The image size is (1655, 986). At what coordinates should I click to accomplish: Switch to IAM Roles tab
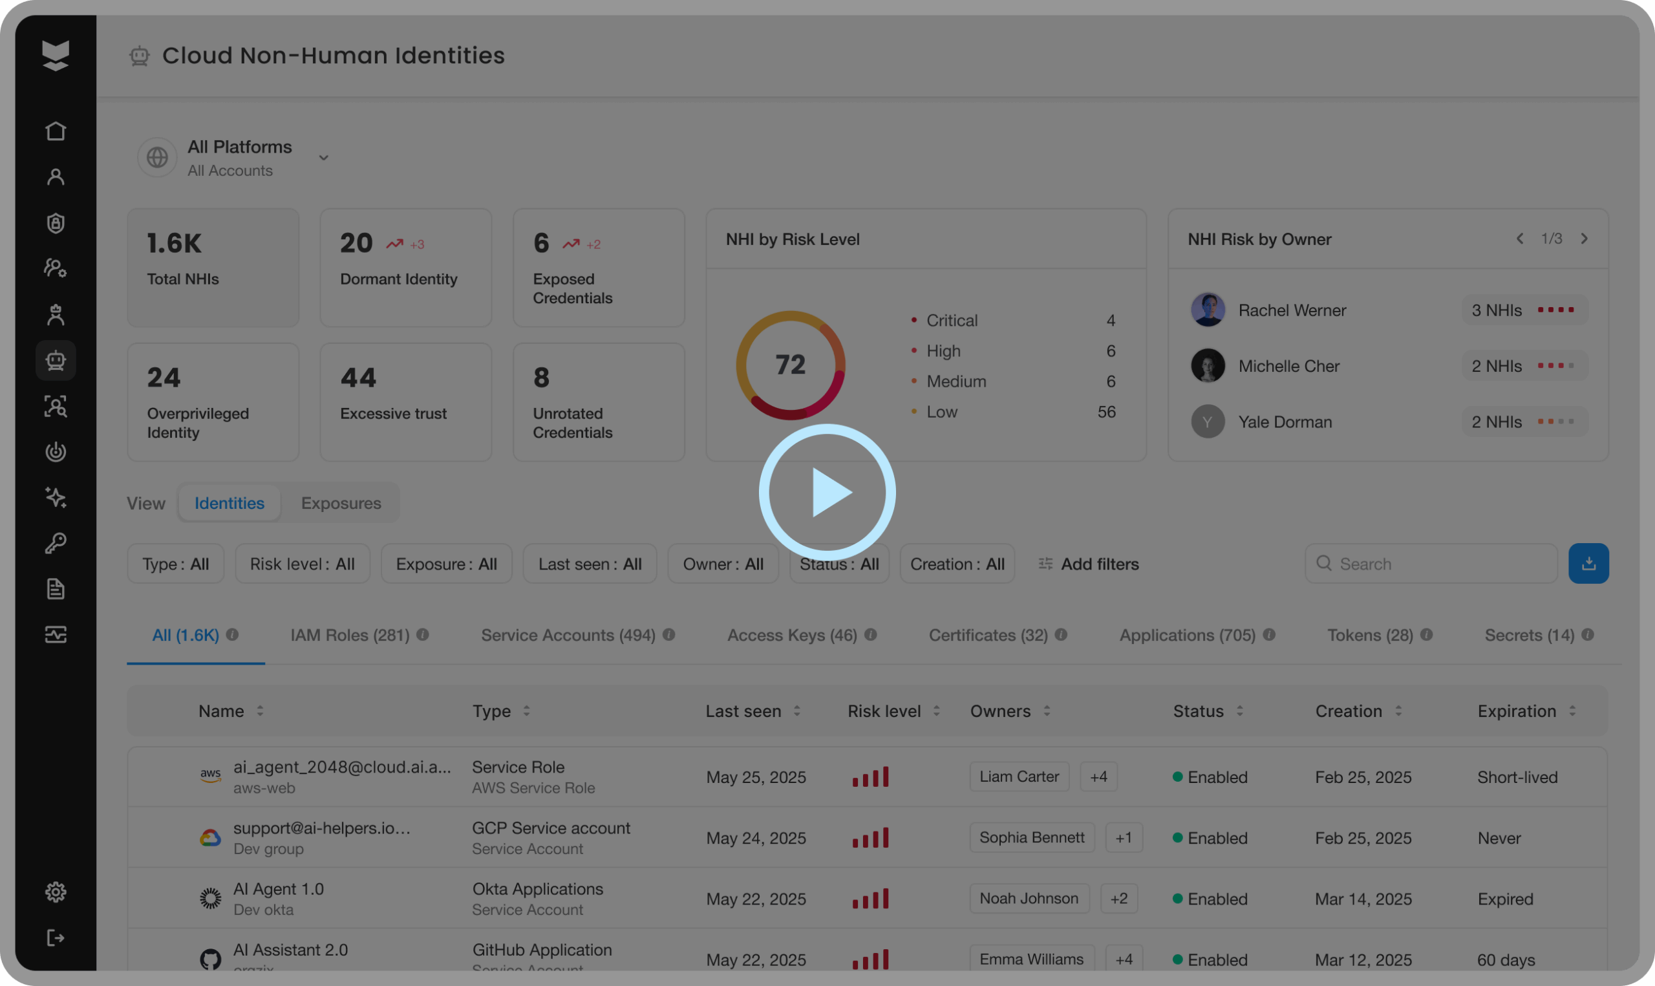tap(350, 635)
